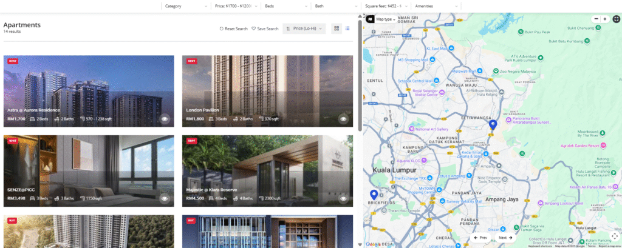Screen dimensions: 622x248
Task: Toggle preview eye on London Pavilion
Action: coord(343,119)
